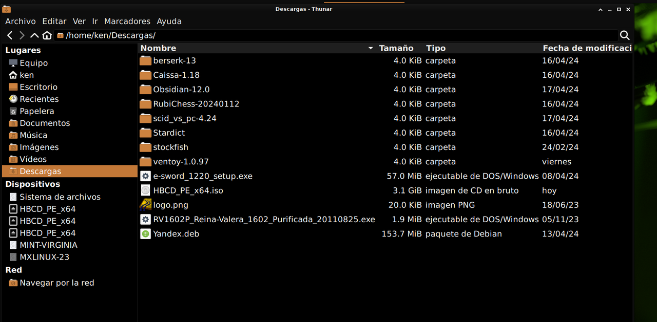The width and height of the screenshot is (657, 322).
Task: Open the Archivo menu
Action: pyautogui.click(x=21, y=22)
